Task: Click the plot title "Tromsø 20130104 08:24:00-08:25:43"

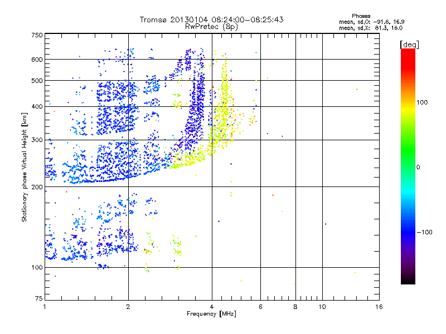Action: click(x=211, y=19)
